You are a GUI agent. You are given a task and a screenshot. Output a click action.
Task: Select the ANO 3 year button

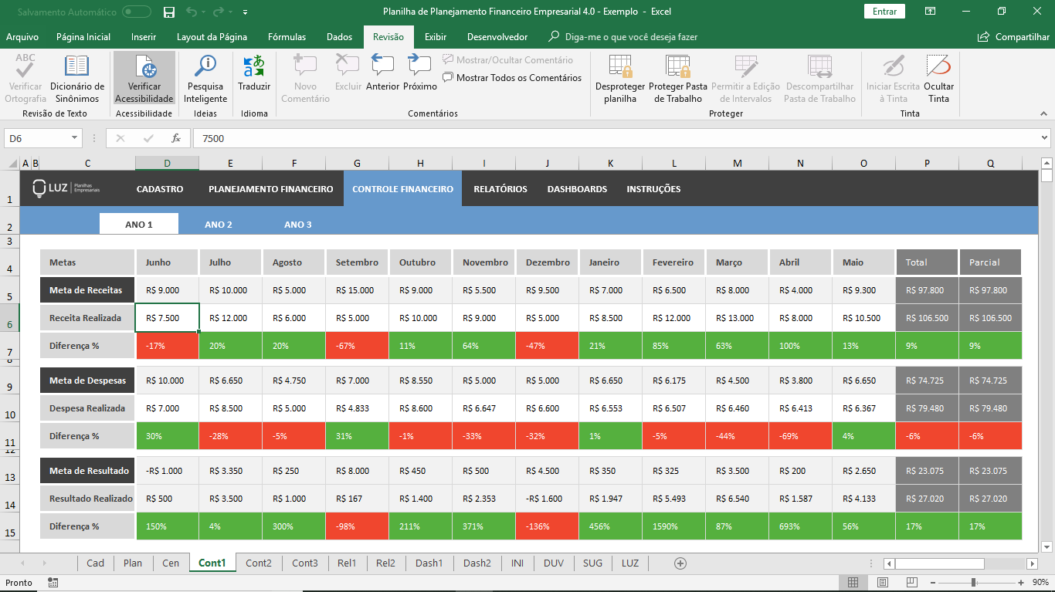(298, 225)
